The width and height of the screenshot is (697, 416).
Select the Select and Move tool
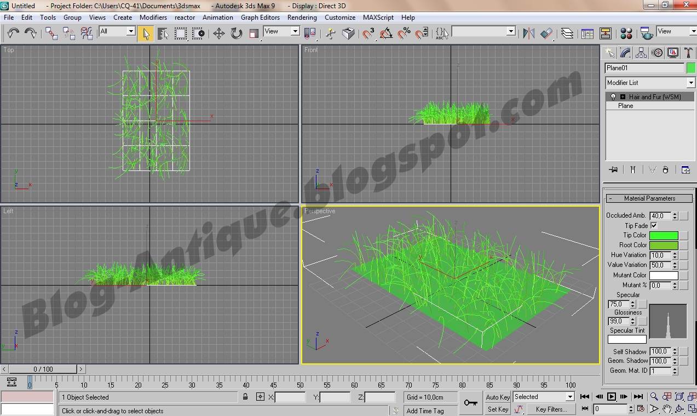click(219, 33)
